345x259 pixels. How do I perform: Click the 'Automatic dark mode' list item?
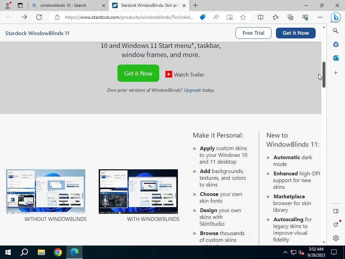[293, 161]
